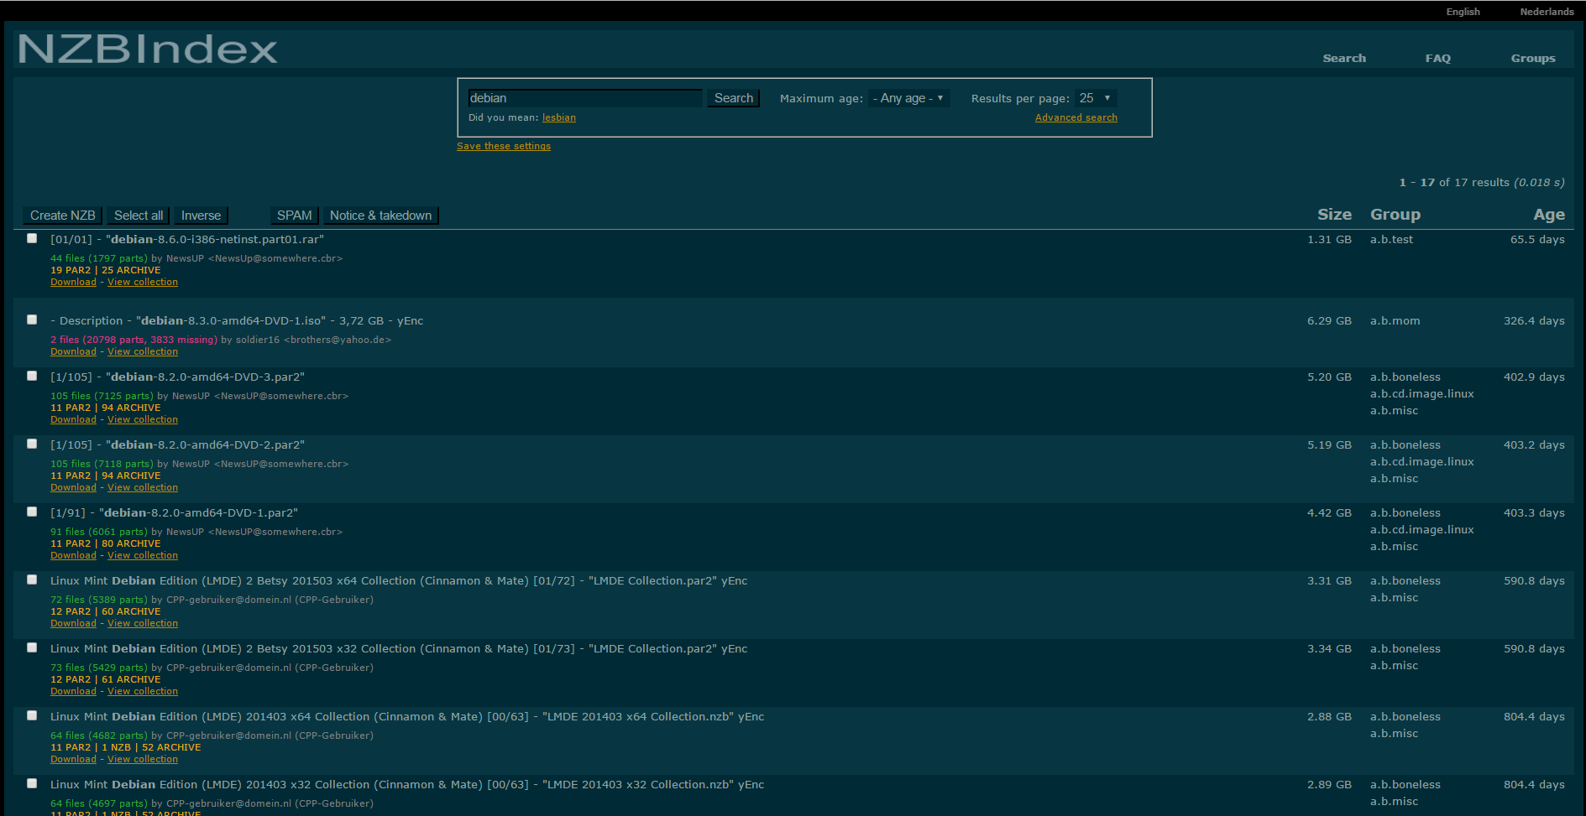Open Advanced search link
Viewport: 1586px width, 816px height.
tap(1076, 117)
